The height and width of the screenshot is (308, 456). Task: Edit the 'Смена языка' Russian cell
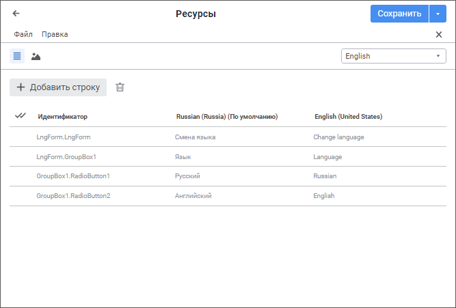196,137
